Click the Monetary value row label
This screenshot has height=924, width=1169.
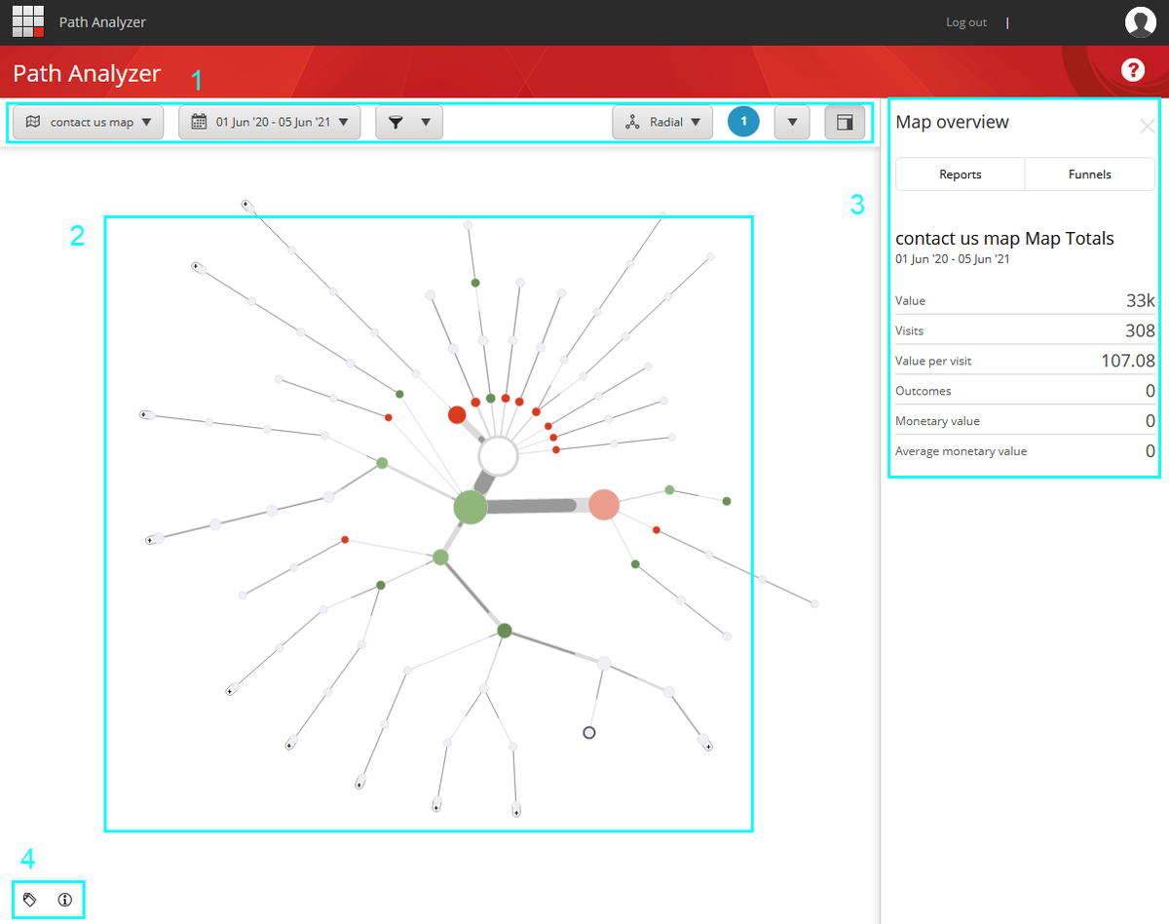(x=937, y=421)
